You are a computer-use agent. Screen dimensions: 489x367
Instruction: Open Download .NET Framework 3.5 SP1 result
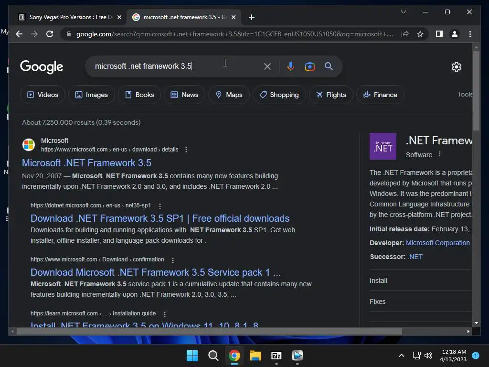tap(160, 218)
